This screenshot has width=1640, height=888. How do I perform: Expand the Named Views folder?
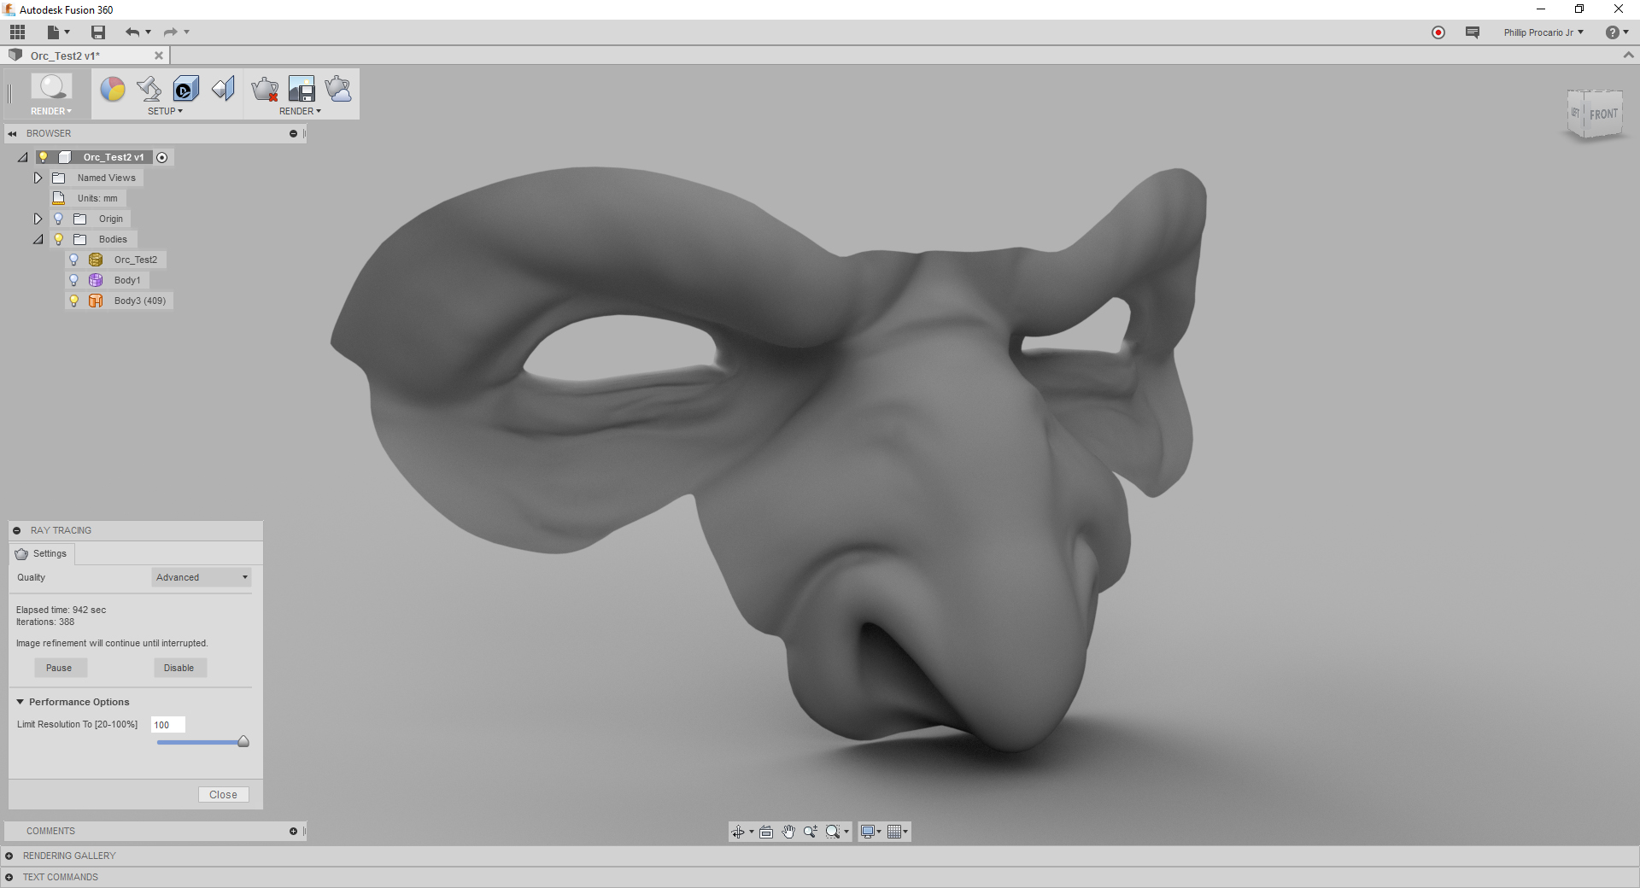[38, 178]
